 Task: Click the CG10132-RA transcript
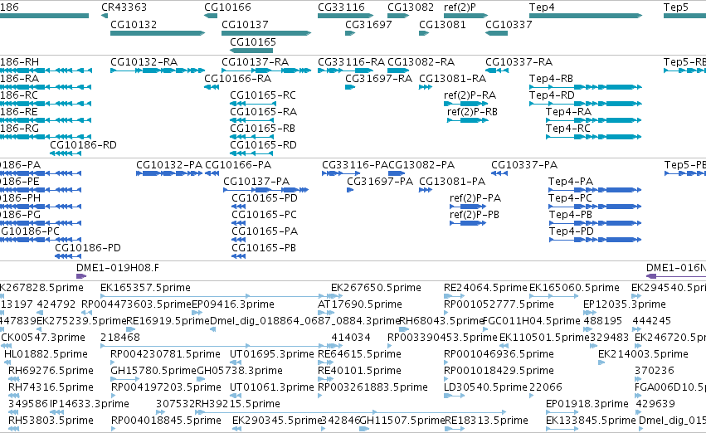click(x=158, y=71)
